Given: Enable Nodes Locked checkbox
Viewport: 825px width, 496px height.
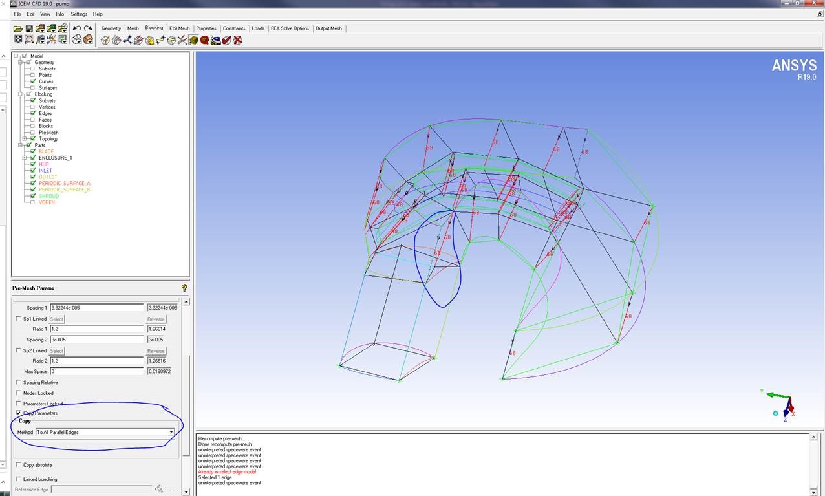Looking at the screenshot, I should coord(18,393).
